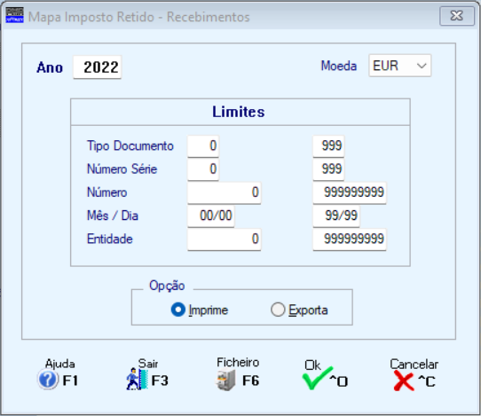
Task: Click the Entidade upper limit field
Action: 350,239
